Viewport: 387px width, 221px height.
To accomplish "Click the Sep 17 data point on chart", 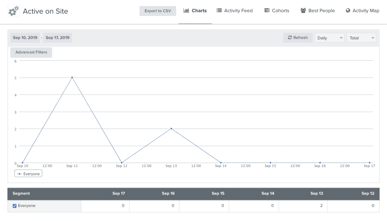I will pos(370,163).
